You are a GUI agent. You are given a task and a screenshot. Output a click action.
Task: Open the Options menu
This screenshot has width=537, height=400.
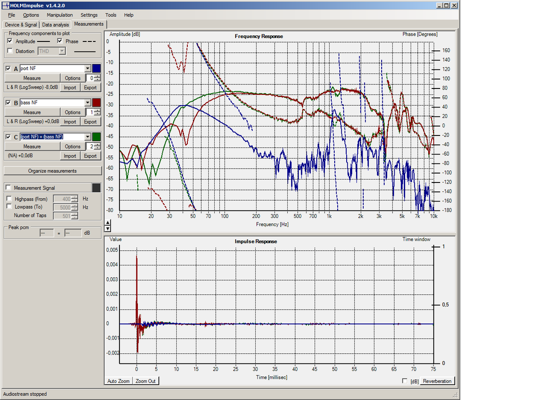click(x=31, y=15)
